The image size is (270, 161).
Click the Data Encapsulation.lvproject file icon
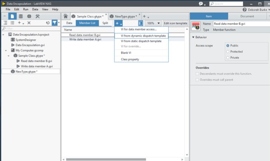pos(10,34)
